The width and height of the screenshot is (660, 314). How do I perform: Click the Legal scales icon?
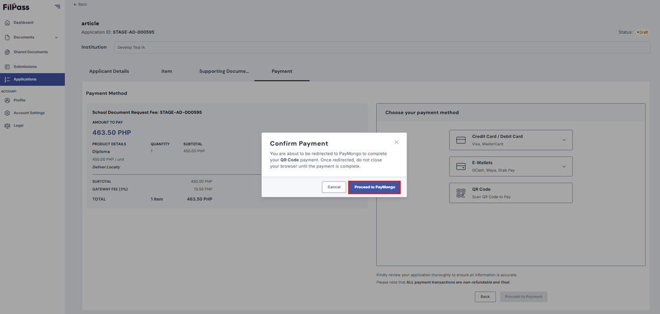tap(7, 126)
